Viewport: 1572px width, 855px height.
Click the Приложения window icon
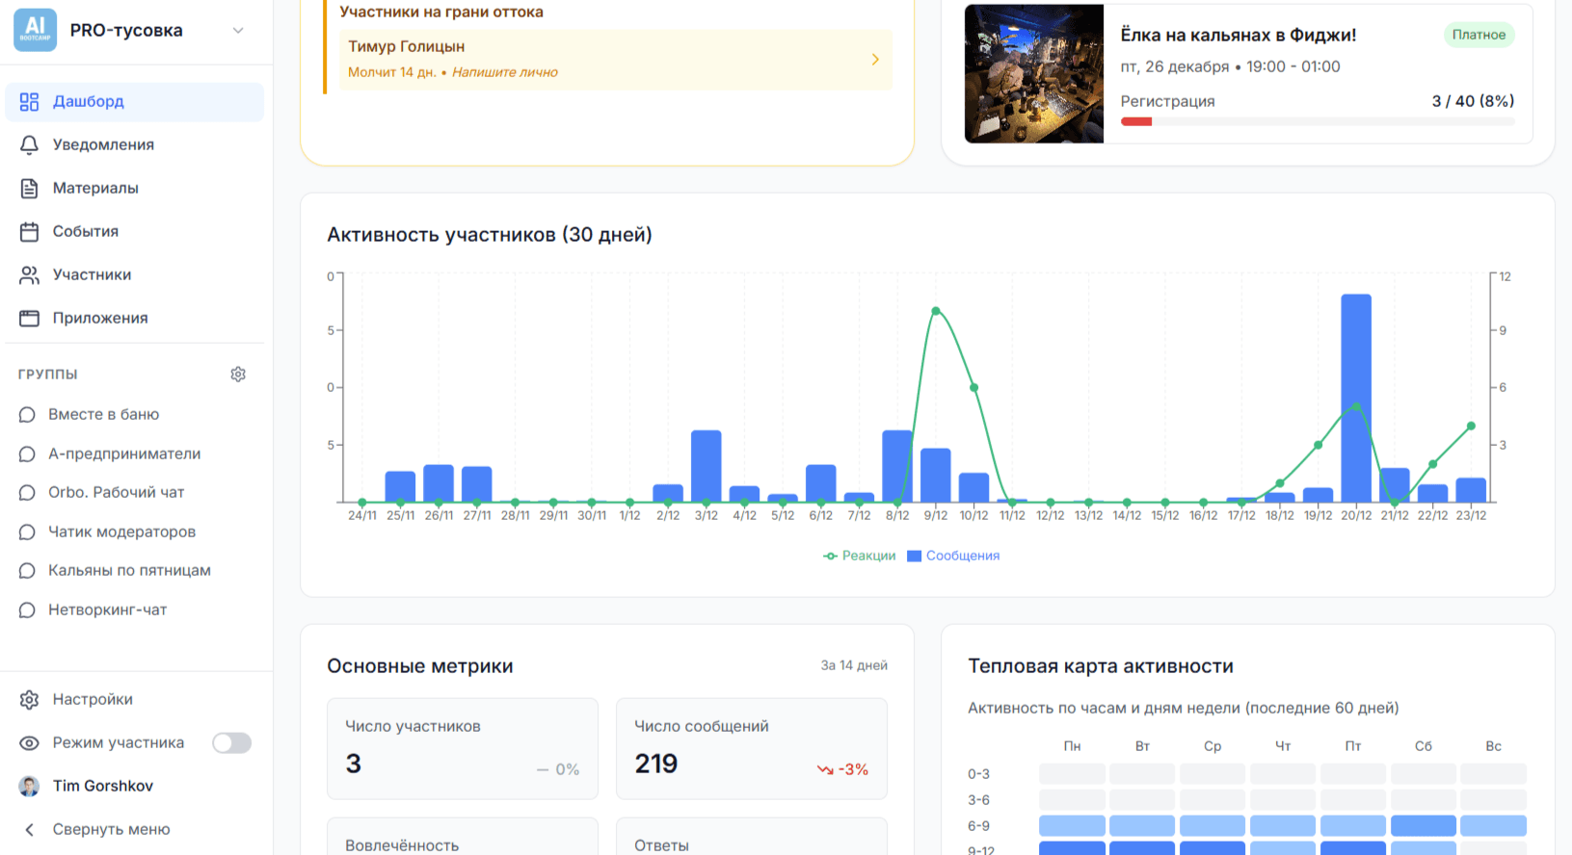click(30, 319)
